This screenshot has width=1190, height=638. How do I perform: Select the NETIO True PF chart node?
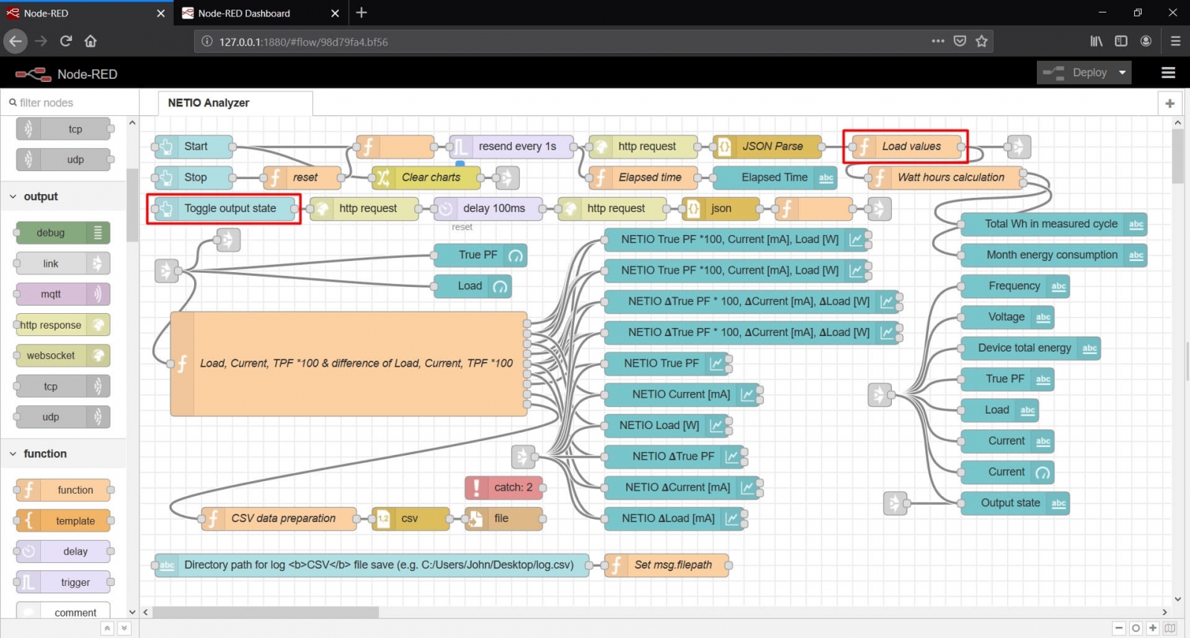click(666, 363)
